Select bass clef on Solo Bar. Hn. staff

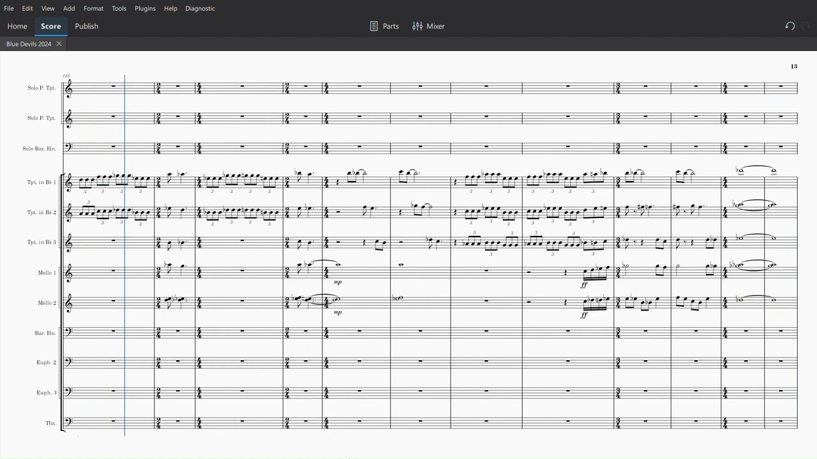point(69,147)
